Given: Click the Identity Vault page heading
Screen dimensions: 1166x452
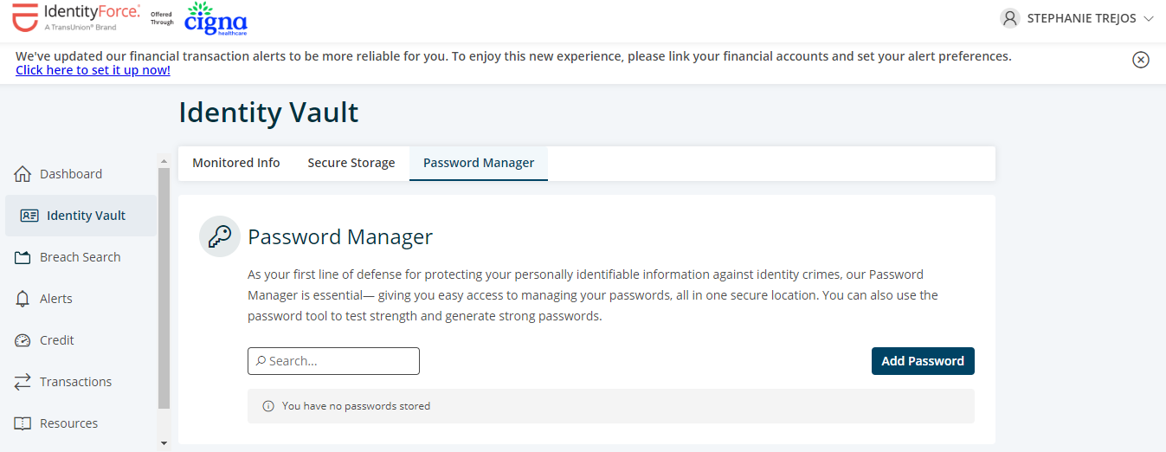Looking at the screenshot, I should click(x=268, y=113).
